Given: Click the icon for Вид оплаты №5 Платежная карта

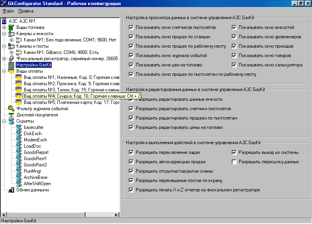Looking at the screenshot, I should [x=19, y=102].
